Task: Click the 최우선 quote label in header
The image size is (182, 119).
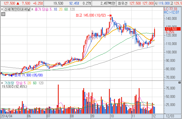Action: (x=123, y=3)
